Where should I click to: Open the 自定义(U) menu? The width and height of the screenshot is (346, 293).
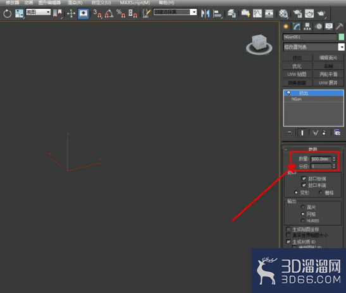pos(101,3)
